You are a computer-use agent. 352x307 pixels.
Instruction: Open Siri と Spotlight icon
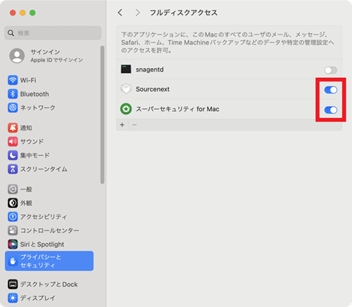pos(13,244)
